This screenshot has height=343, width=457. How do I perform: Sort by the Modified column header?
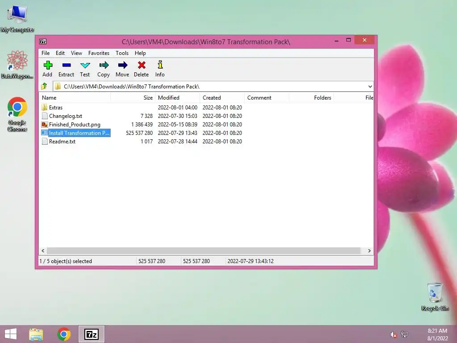click(178, 98)
